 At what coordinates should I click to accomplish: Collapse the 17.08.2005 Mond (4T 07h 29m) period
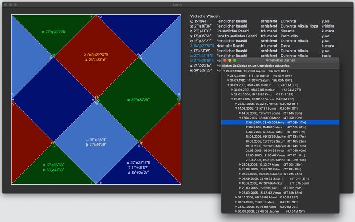(240, 118)
